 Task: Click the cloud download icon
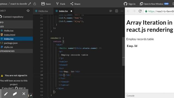[28, 11]
